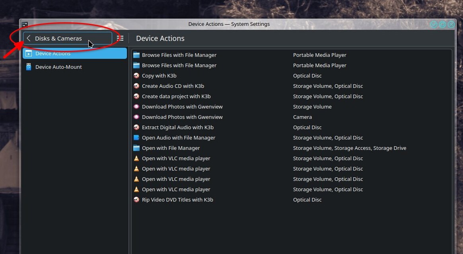Click the Extract Digital Audio K3b icon
This screenshot has width=463, height=254.
click(x=136, y=127)
